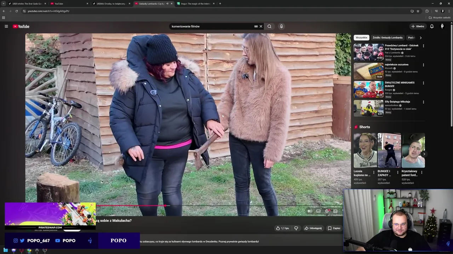Image resolution: width=453 pixels, height=254 pixels.
Task: Open the 'największe oszustwa' video title
Action: click(x=397, y=65)
